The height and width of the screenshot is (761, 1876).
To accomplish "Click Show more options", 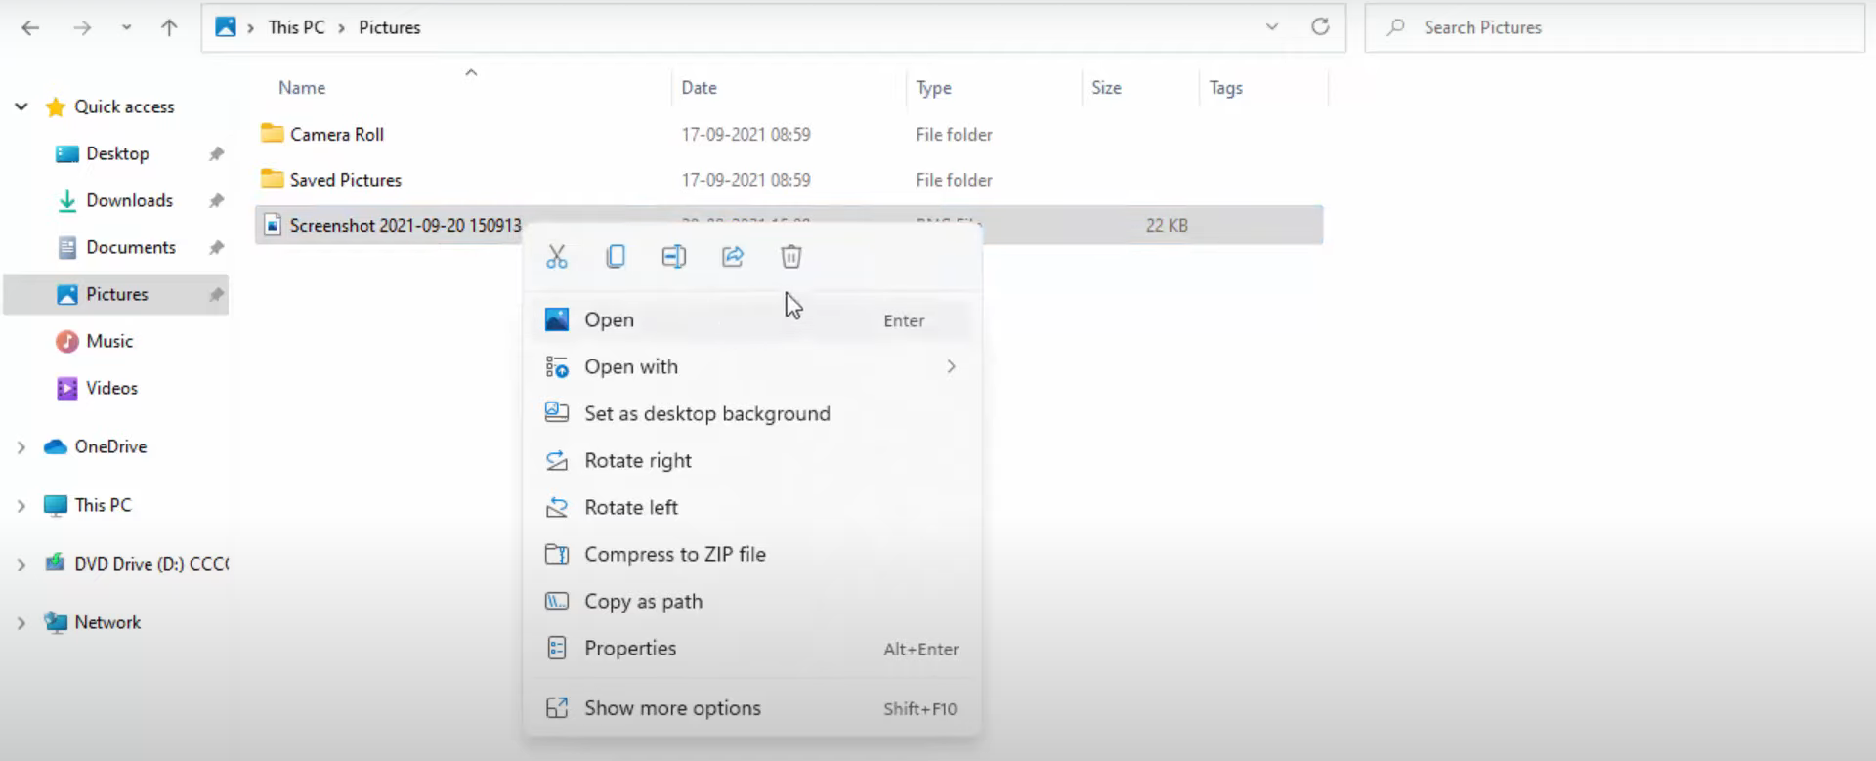I will (672, 708).
